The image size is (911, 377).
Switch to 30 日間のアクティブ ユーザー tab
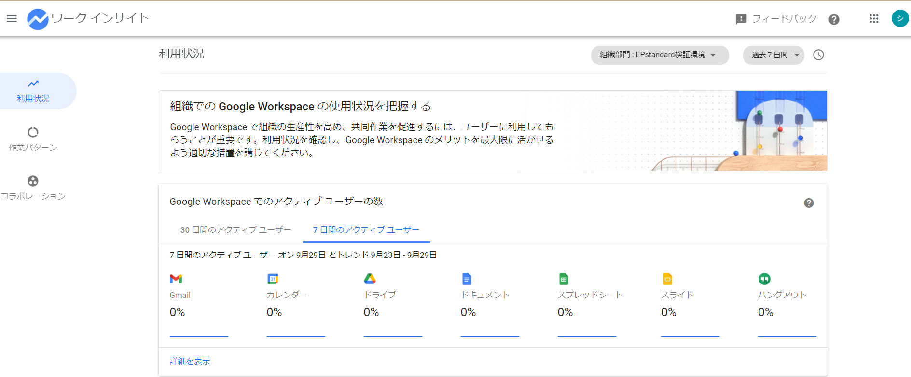[235, 230]
